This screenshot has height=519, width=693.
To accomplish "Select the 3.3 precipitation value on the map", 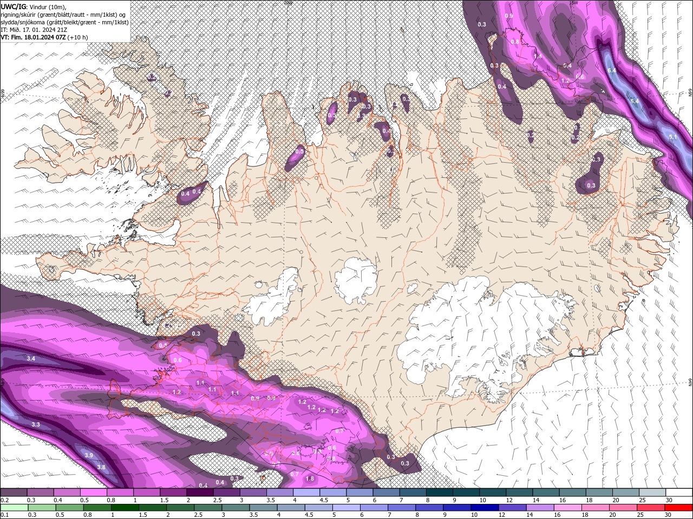I will coord(36,425).
